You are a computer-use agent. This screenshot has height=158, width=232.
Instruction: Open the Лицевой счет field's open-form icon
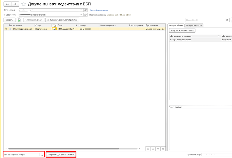[86, 15]
